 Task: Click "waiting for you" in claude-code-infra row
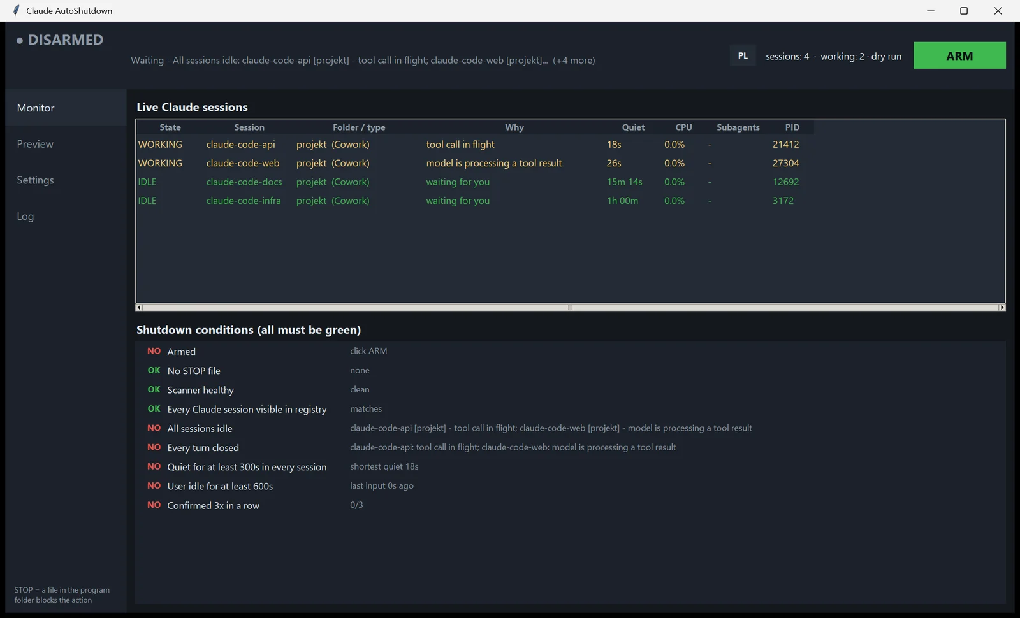(458, 201)
